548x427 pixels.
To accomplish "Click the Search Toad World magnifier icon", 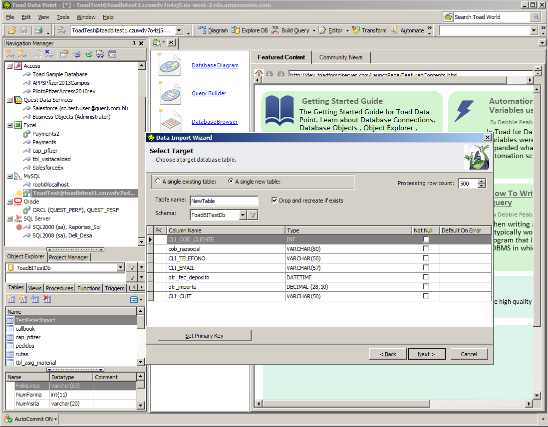I will click(536, 17).
